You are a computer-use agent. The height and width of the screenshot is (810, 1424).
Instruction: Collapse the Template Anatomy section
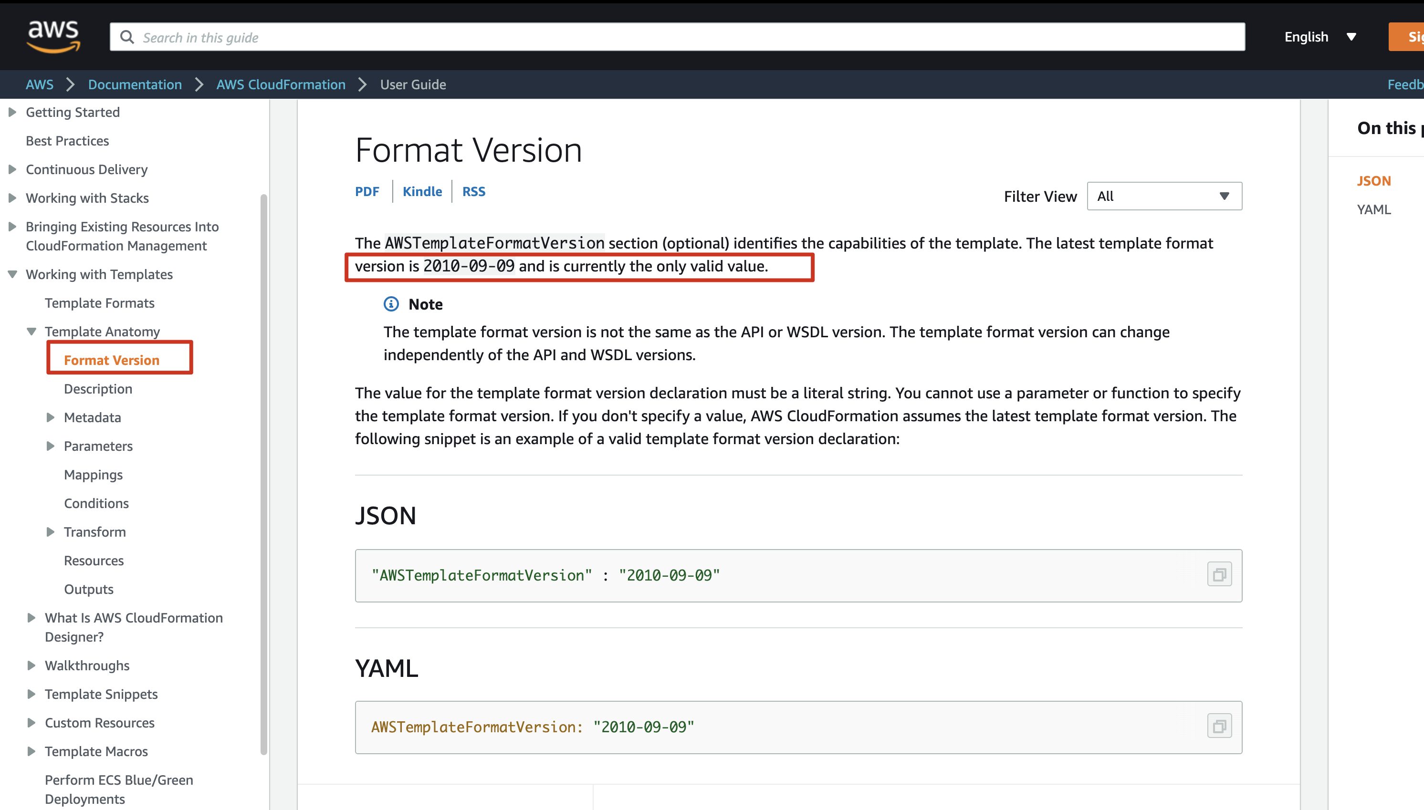click(31, 332)
